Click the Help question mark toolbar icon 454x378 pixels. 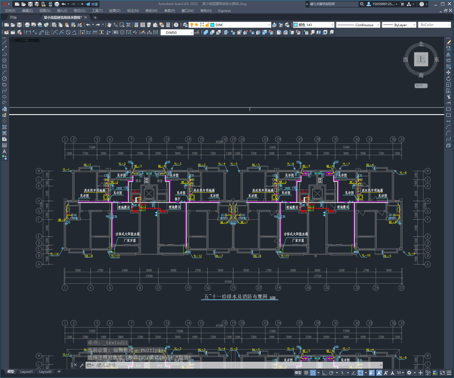click(176, 25)
